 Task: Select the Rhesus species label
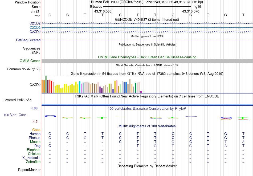35,138
